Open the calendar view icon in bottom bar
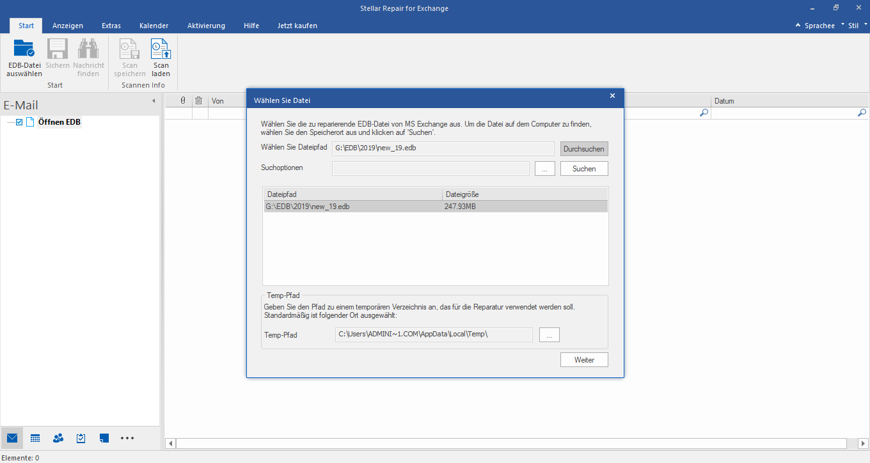Image resolution: width=870 pixels, height=463 pixels. pyautogui.click(x=35, y=438)
